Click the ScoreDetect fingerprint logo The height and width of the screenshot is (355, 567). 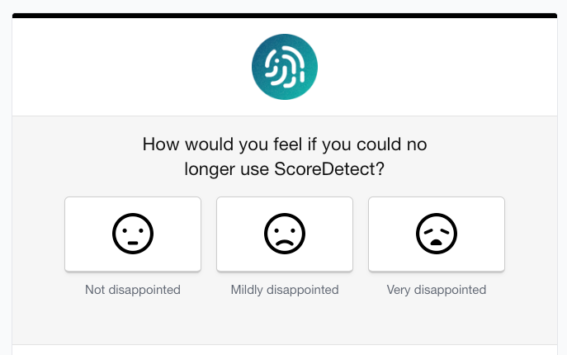pyautogui.click(x=285, y=67)
